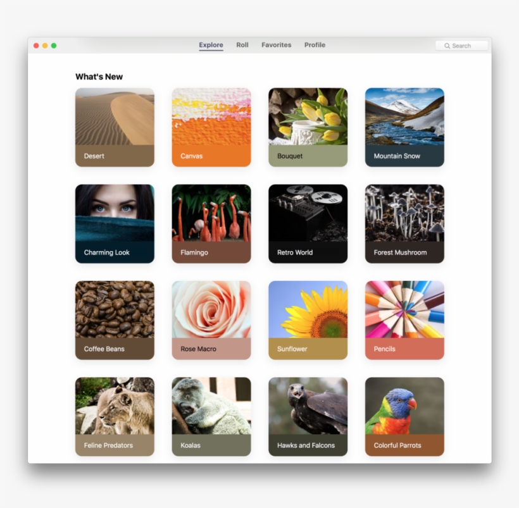Viewport: 519px width, 508px height.
Task: Go to the Profile tab
Action: 314,45
